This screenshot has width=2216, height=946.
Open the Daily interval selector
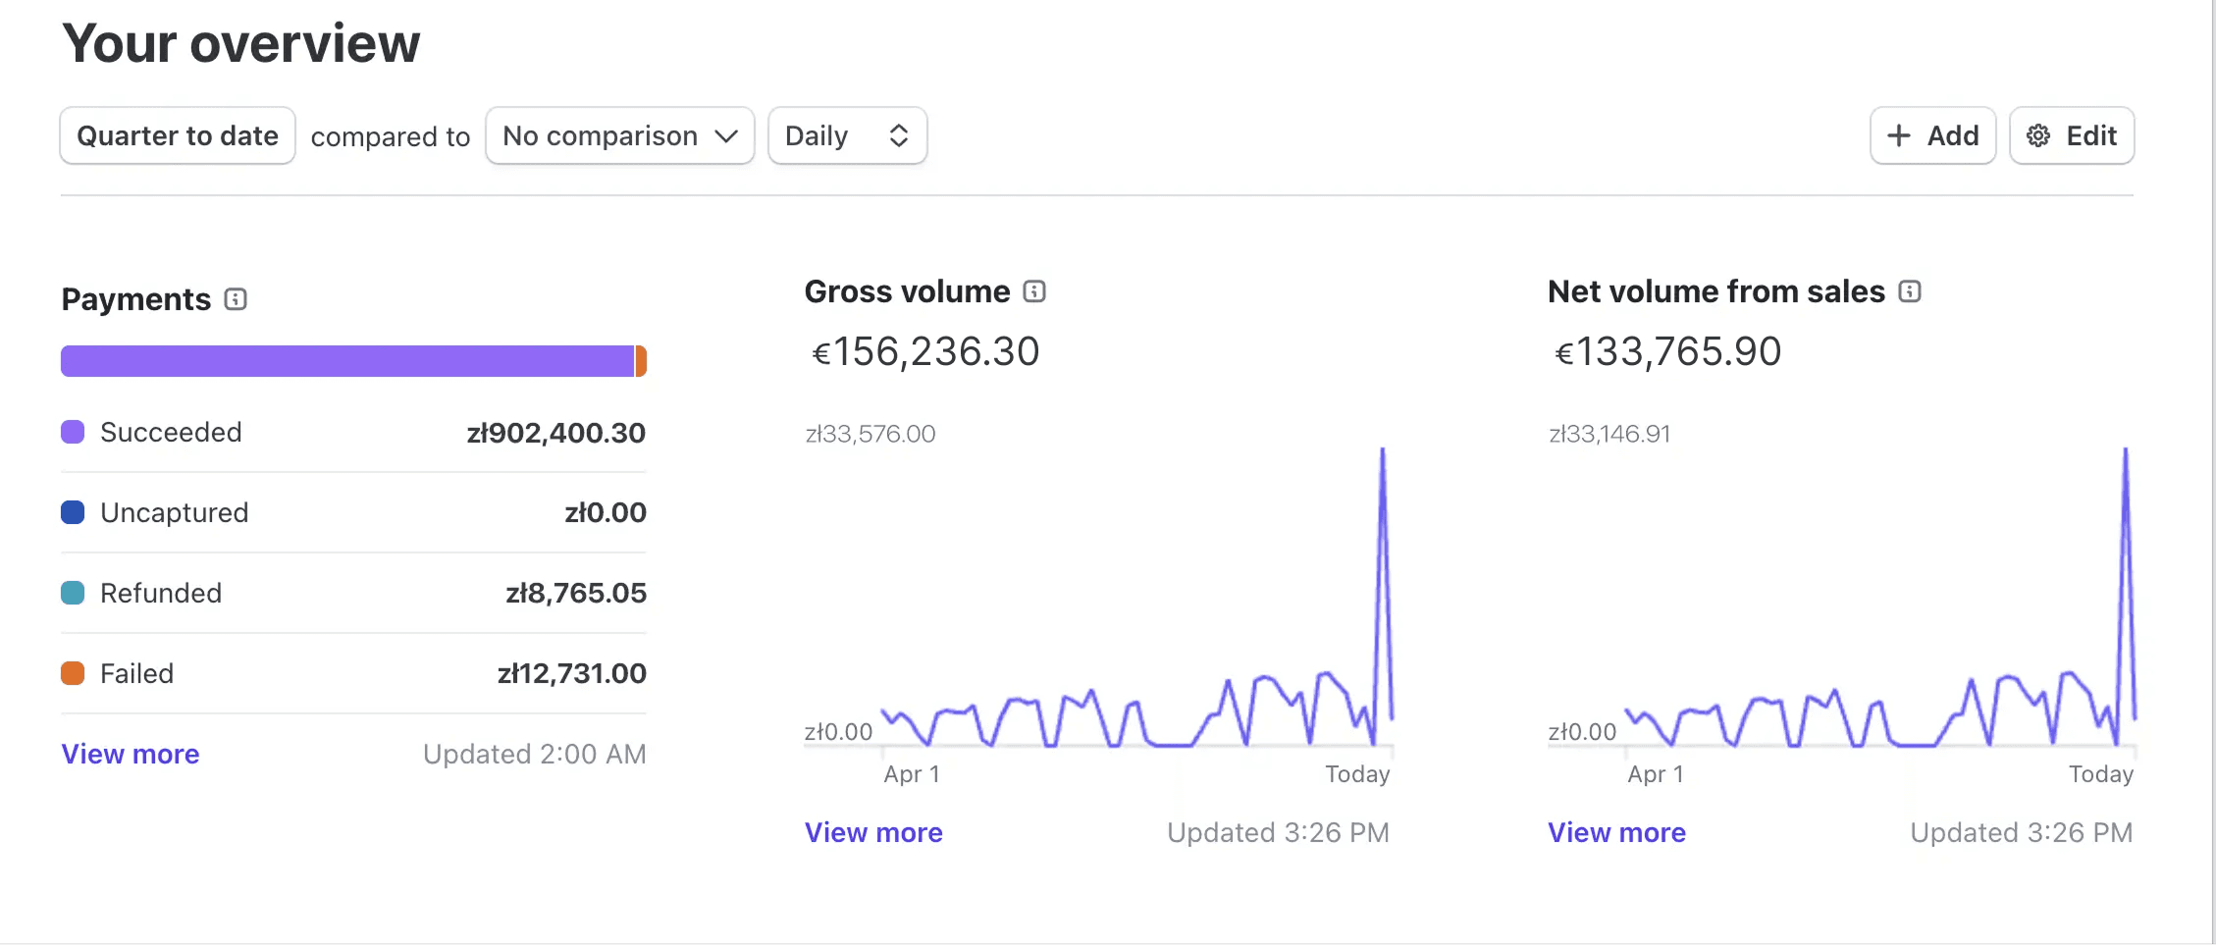tap(848, 135)
